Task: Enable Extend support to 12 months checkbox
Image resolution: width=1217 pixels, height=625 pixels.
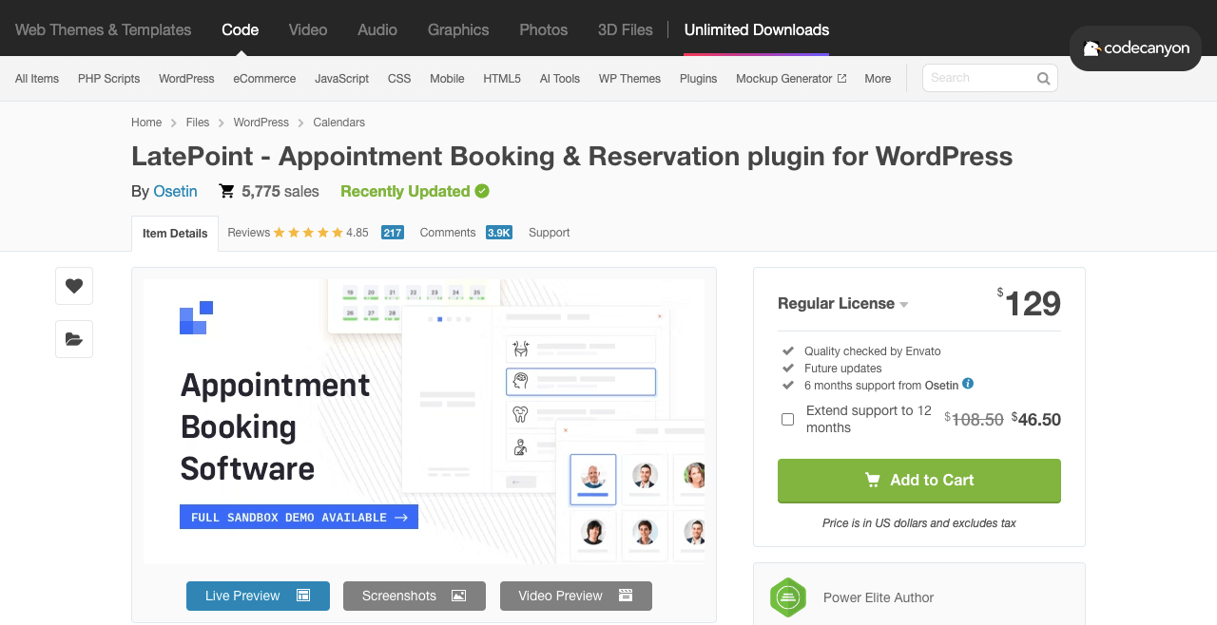Action: pyautogui.click(x=787, y=419)
